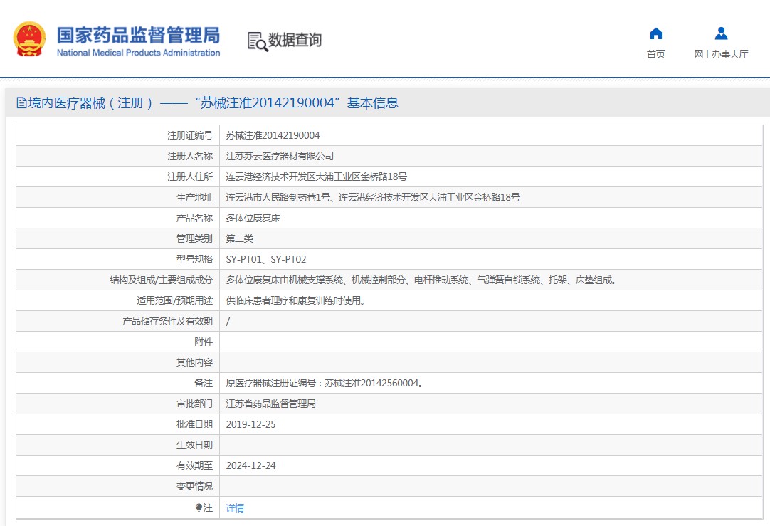Select product name 多体位康复床
The height and width of the screenshot is (526, 770).
click(x=253, y=218)
